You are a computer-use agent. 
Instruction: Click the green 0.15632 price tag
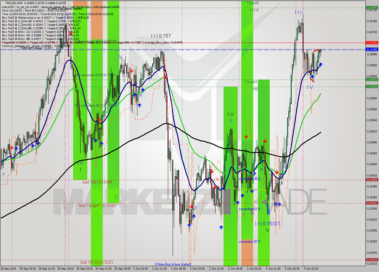(372, 79)
